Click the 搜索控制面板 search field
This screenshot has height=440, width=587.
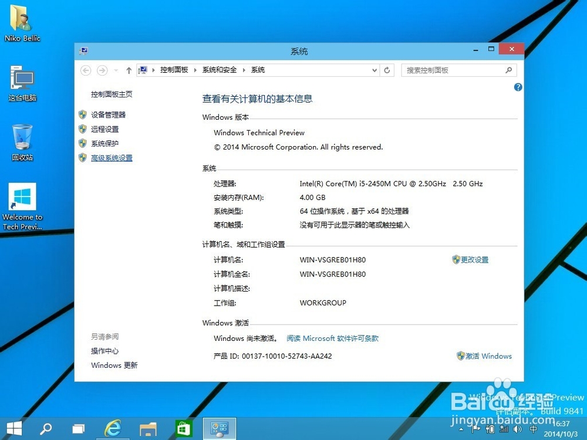[x=459, y=70]
